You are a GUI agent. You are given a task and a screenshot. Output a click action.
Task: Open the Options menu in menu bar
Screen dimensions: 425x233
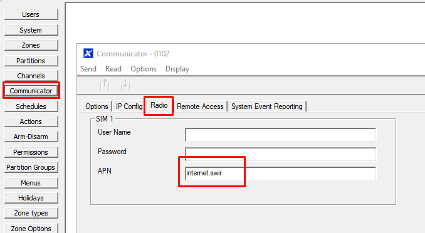point(144,69)
